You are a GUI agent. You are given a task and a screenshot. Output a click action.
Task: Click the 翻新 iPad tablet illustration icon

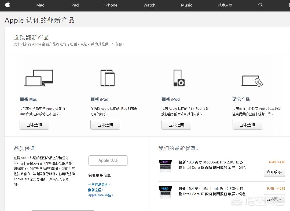(x=108, y=78)
